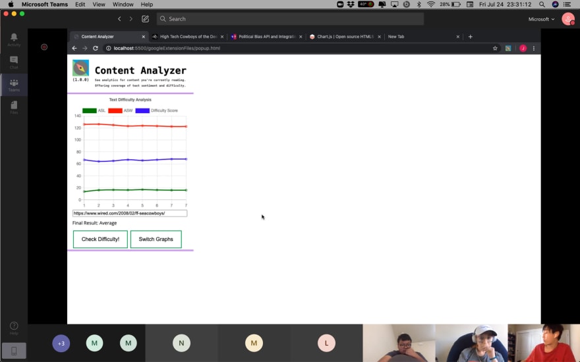
Task: Show the +3 more participants
Action: [x=61, y=343]
